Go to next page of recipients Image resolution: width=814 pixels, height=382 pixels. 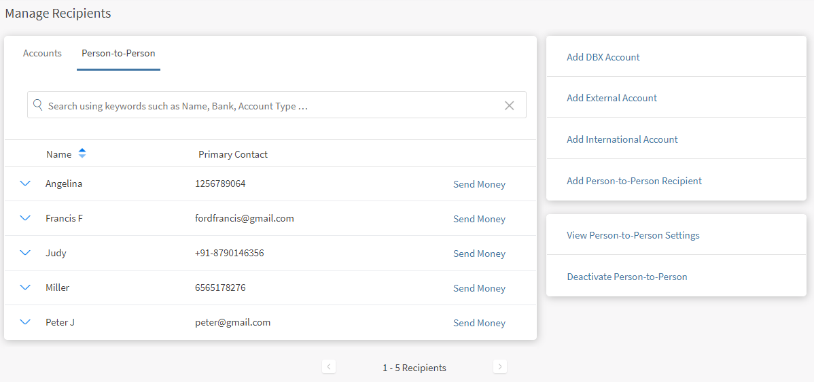[500, 367]
